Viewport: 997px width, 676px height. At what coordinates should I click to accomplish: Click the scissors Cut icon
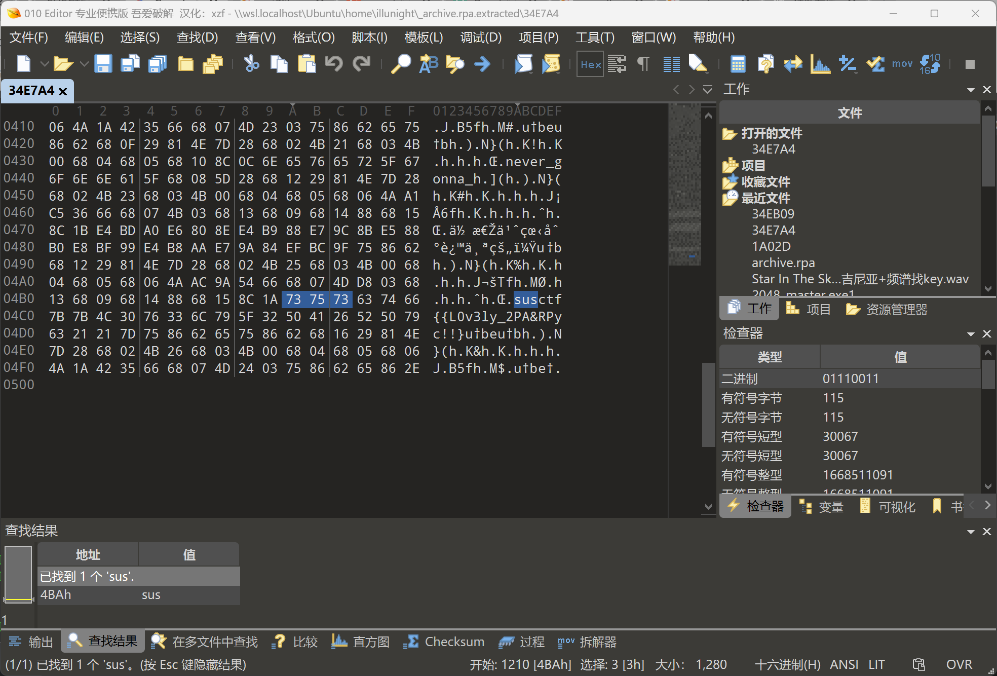[251, 64]
